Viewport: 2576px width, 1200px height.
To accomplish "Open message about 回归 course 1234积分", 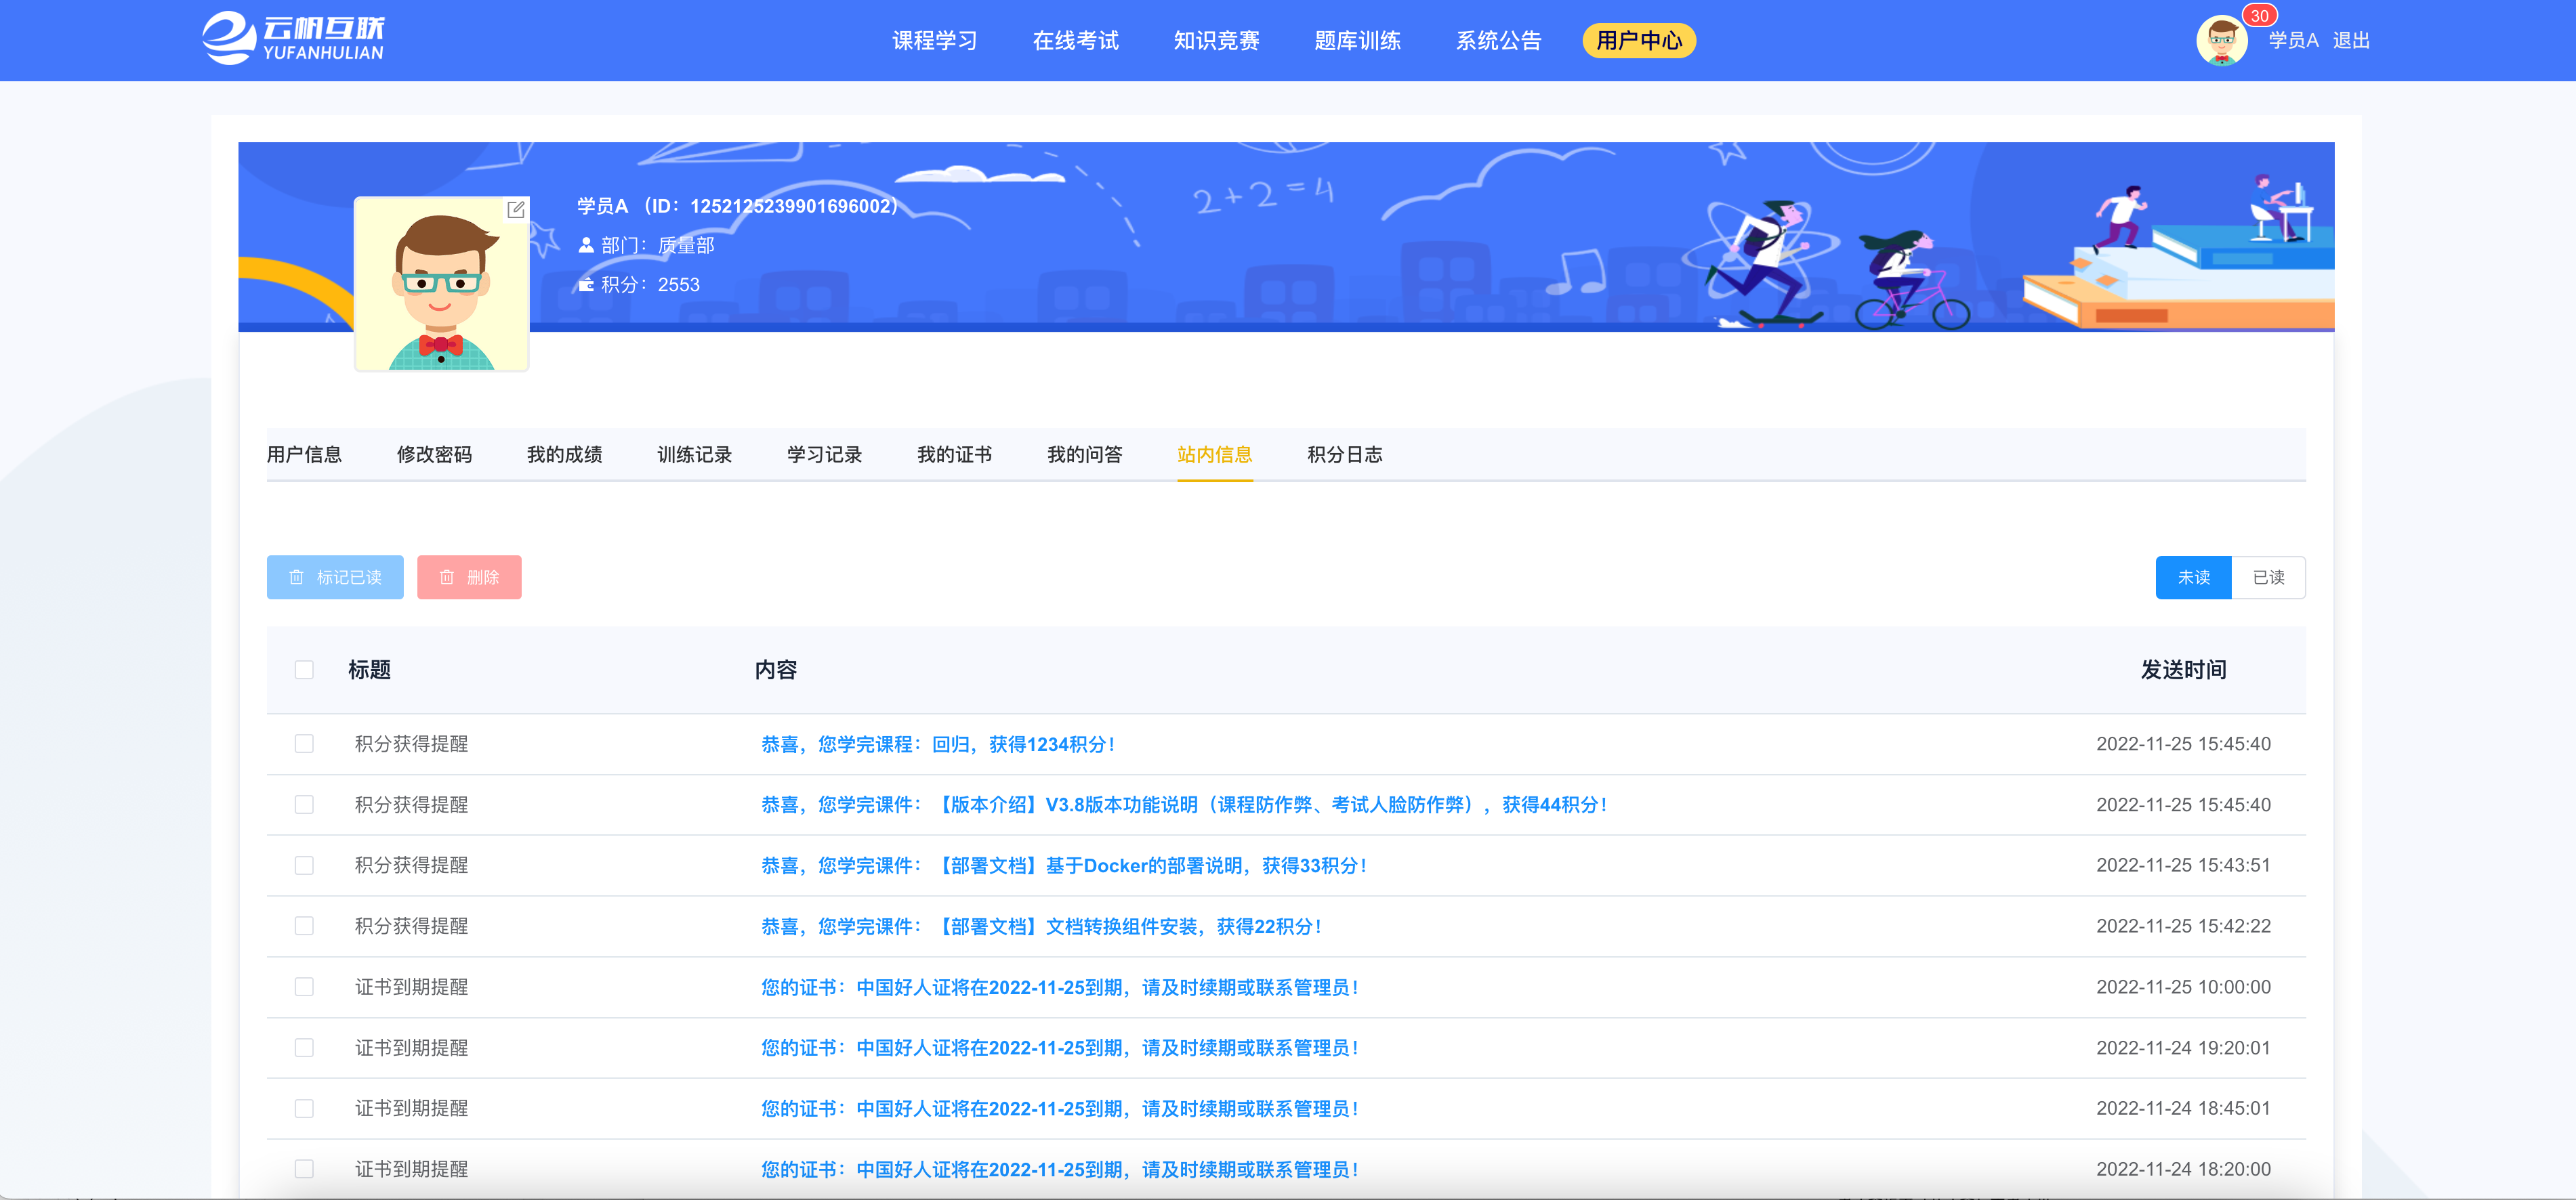I will 938,744.
